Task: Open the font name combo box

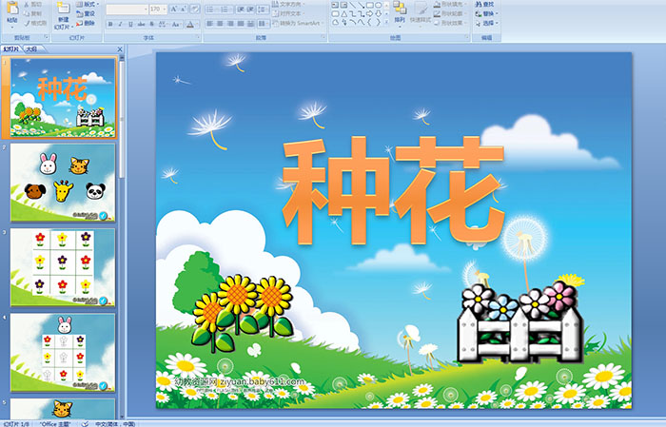Action: coord(127,9)
